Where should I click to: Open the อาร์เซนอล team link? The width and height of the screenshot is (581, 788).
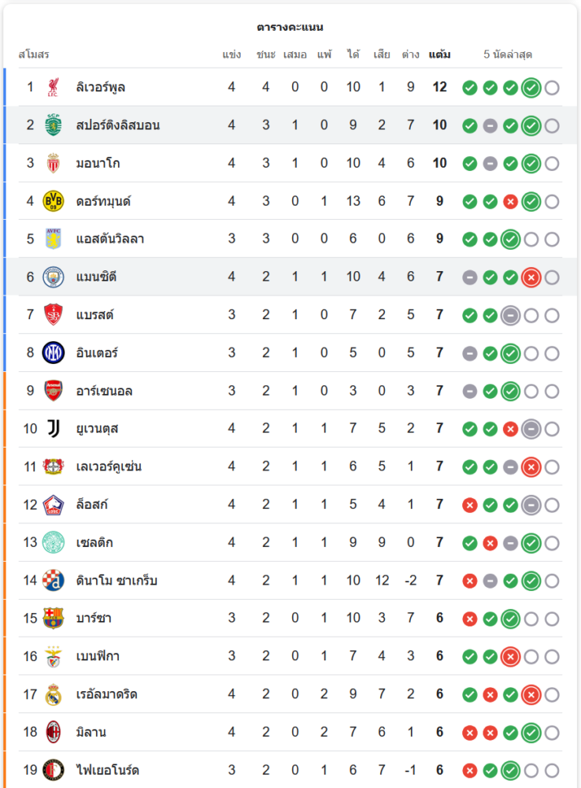coord(104,391)
